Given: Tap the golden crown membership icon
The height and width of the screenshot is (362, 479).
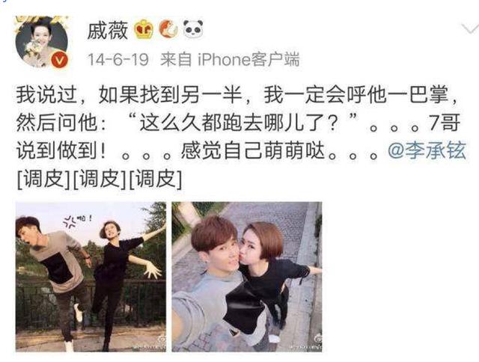Looking at the screenshot, I should pyautogui.click(x=144, y=29).
